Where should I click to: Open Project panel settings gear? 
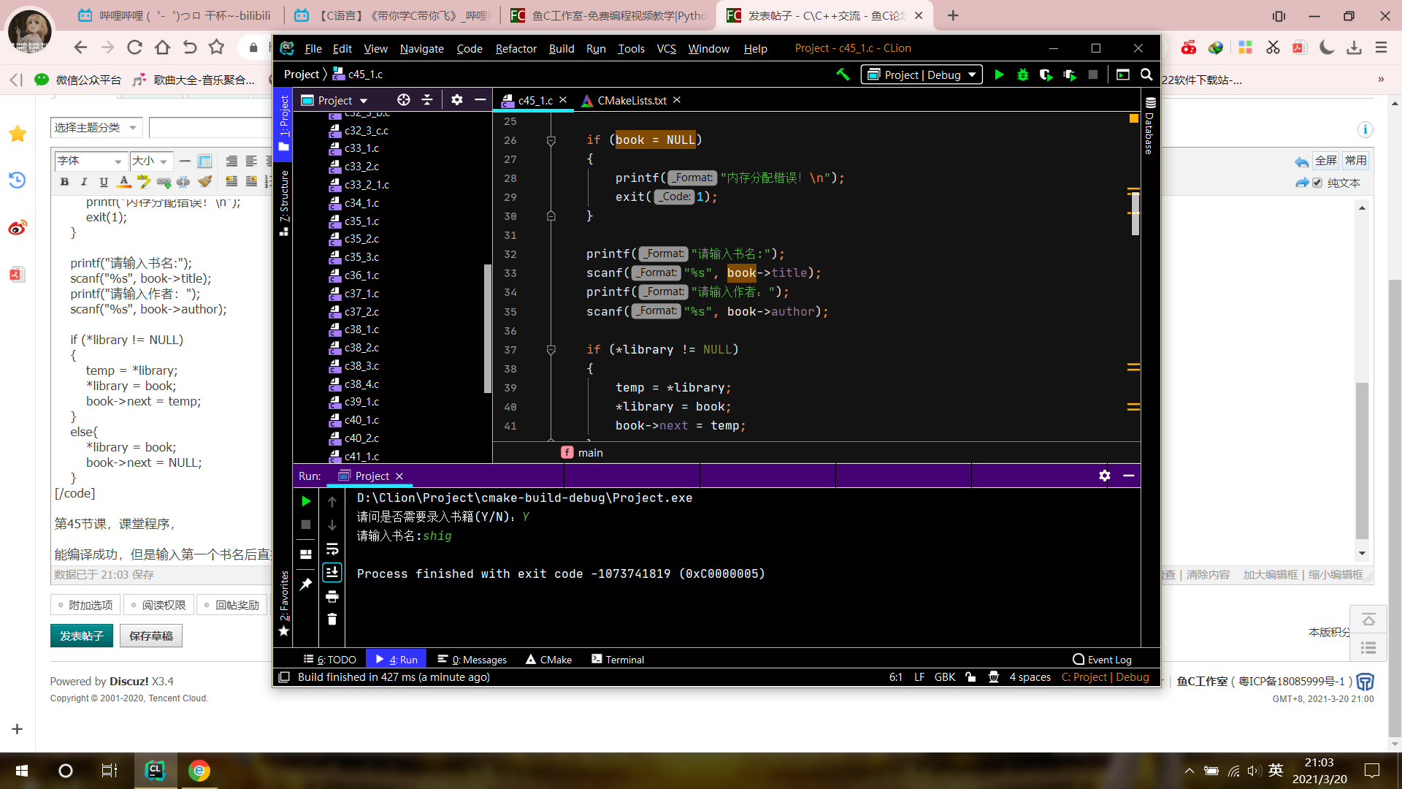pyautogui.click(x=457, y=100)
